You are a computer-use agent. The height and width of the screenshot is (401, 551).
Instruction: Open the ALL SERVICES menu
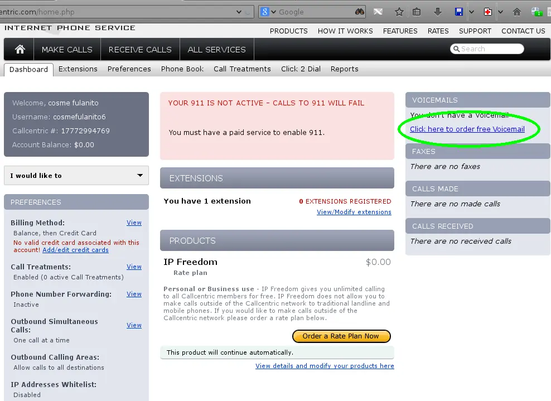point(216,50)
